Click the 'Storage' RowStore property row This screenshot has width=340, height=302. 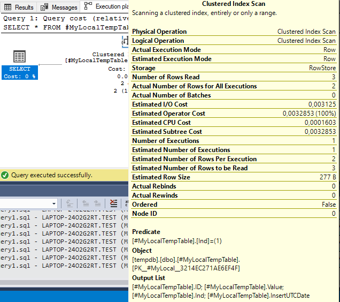point(234,68)
